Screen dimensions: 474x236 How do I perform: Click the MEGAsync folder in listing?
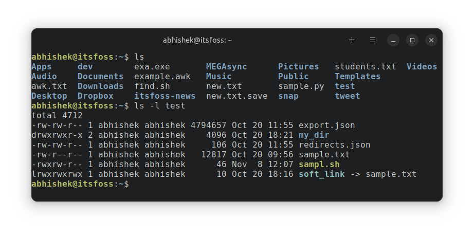226,67
